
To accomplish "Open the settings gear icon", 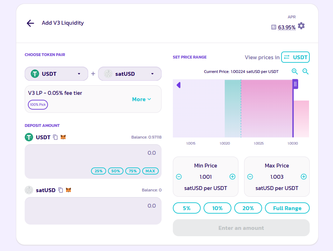I will point(301,26).
